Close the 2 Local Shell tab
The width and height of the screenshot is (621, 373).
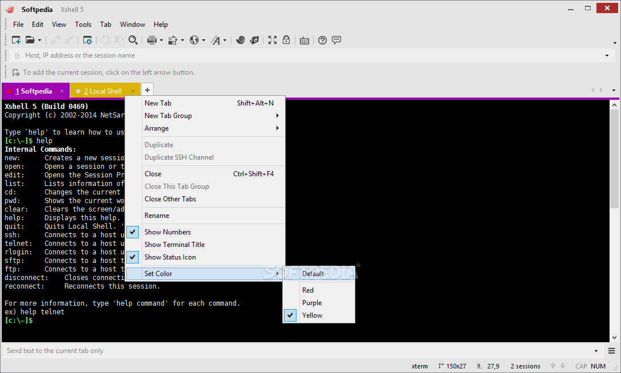point(133,91)
